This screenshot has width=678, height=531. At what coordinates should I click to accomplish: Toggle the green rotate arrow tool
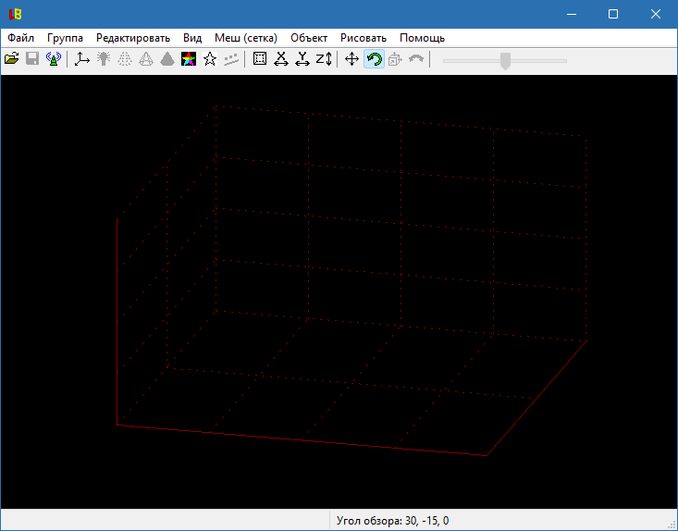(374, 59)
